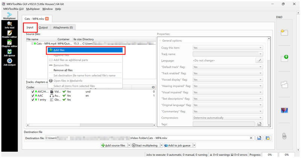
Task: Click the global tags entry icon
Action: 52,100
